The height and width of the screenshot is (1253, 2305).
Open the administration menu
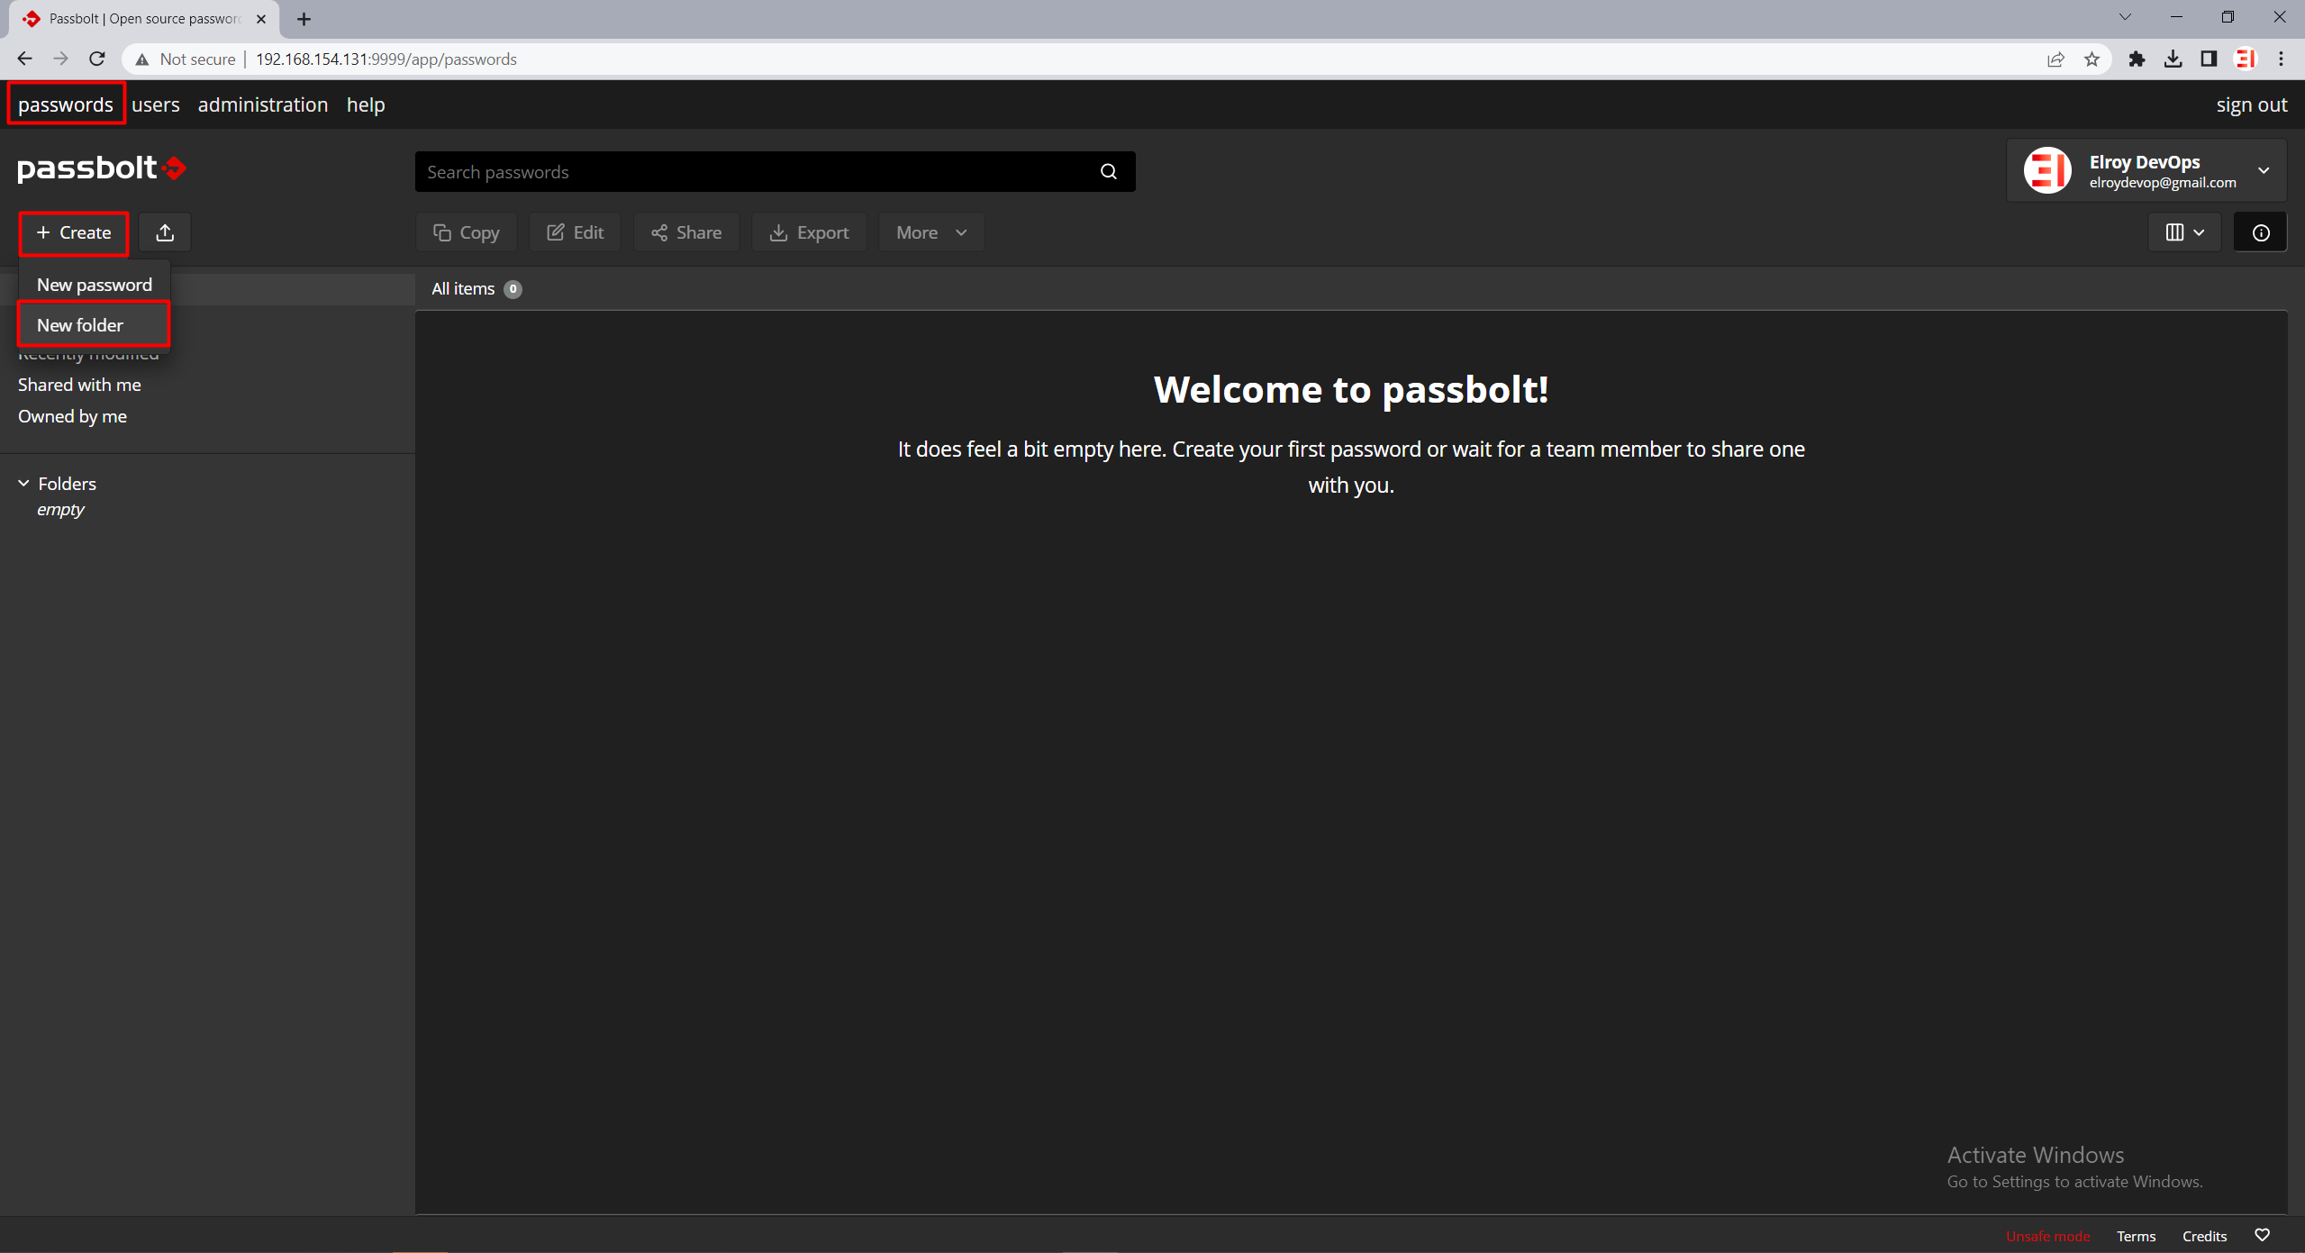pos(263,104)
